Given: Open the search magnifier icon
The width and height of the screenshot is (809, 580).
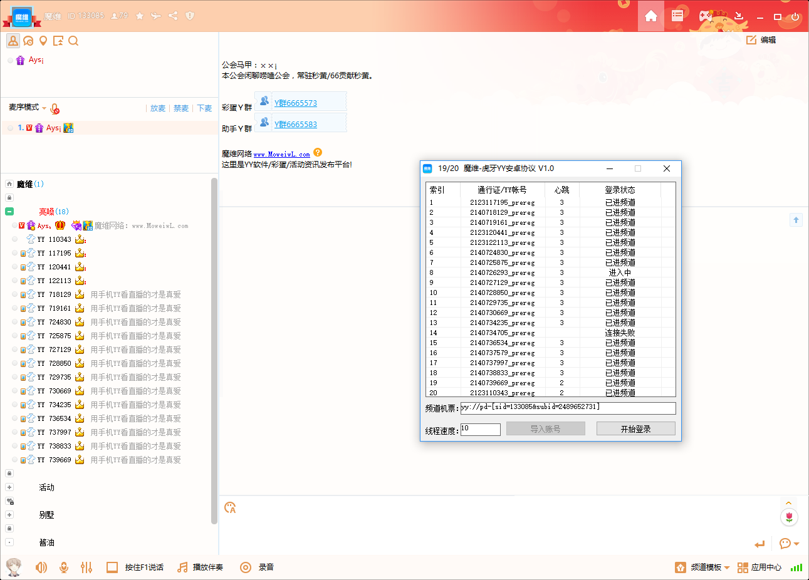Looking at the screenshot, I should [73, 41].
